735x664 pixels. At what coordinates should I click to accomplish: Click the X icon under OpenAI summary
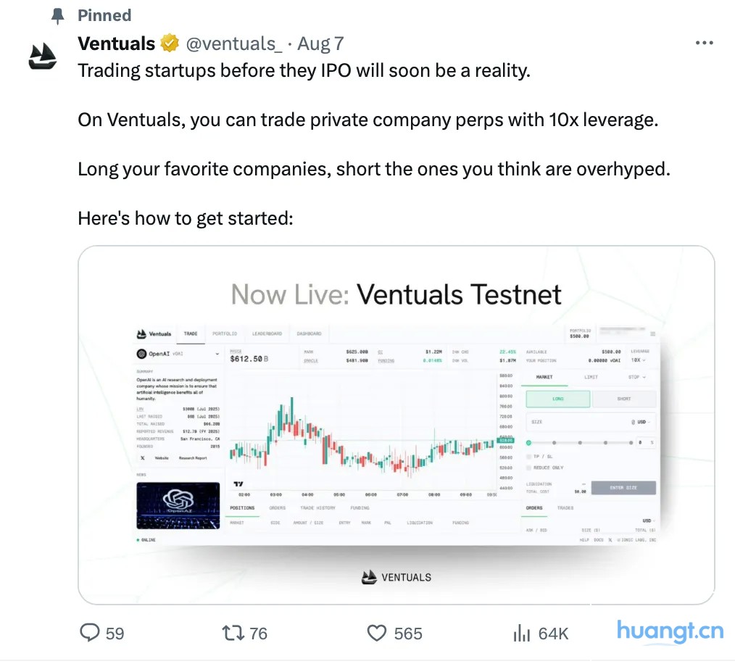142,458
